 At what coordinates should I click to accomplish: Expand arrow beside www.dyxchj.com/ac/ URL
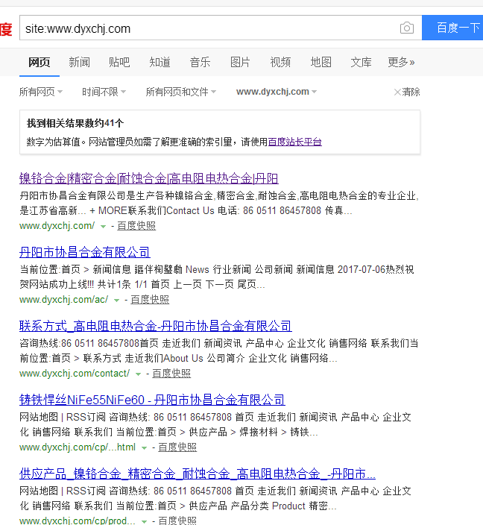(x=116, y=301)
